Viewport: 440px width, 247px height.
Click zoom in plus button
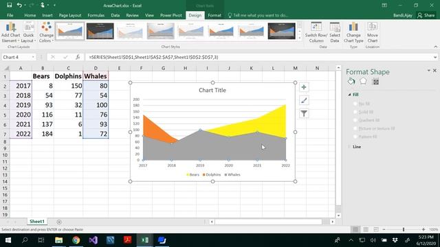pos(423,229)
